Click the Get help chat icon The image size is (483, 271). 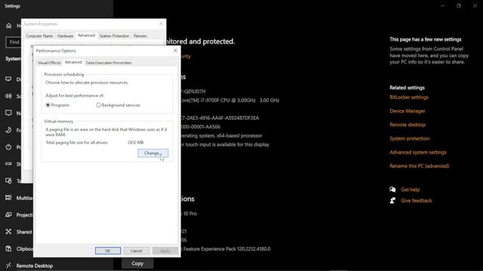pos(392,189)
